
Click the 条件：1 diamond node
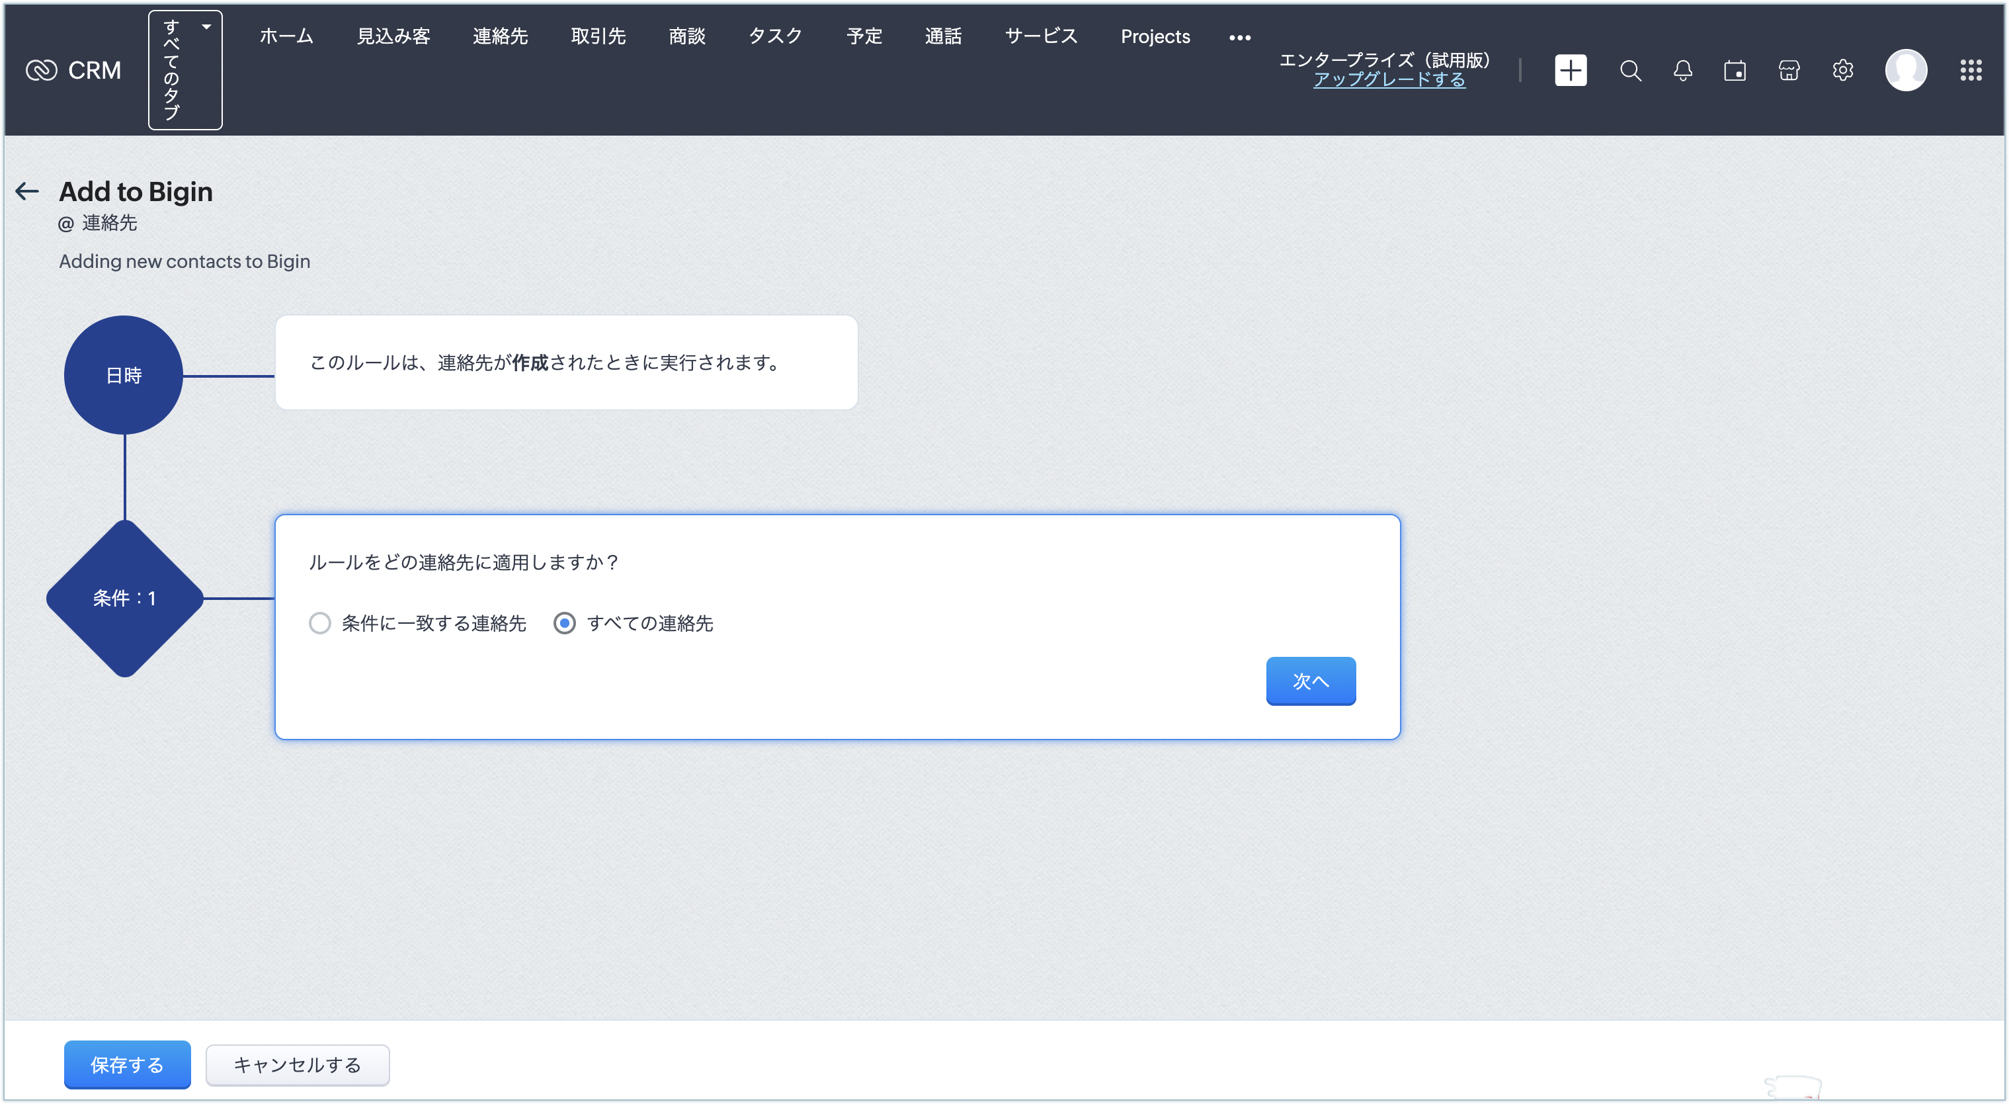(125, 598)
